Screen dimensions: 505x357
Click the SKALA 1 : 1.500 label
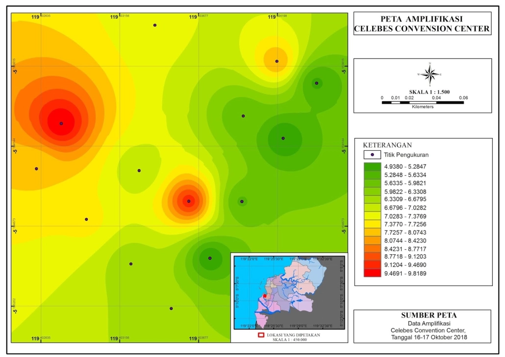tap(429, 92)
